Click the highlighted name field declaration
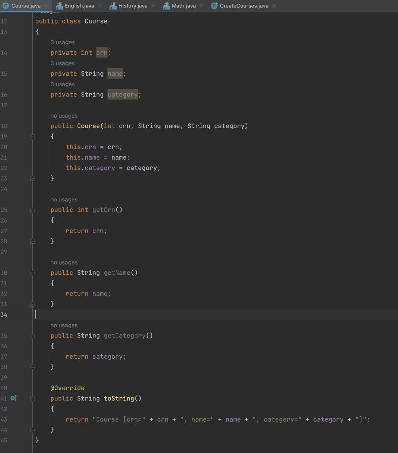 click(115, 74)
